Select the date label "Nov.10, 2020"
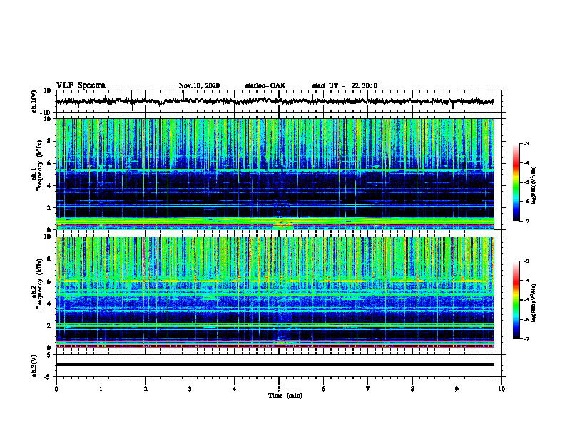The height and width of the screenshot is (436, 565). [x=199, y=85]
